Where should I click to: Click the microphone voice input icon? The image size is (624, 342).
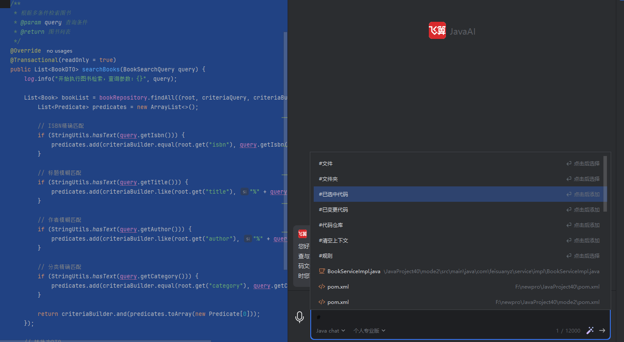(300, 317)
